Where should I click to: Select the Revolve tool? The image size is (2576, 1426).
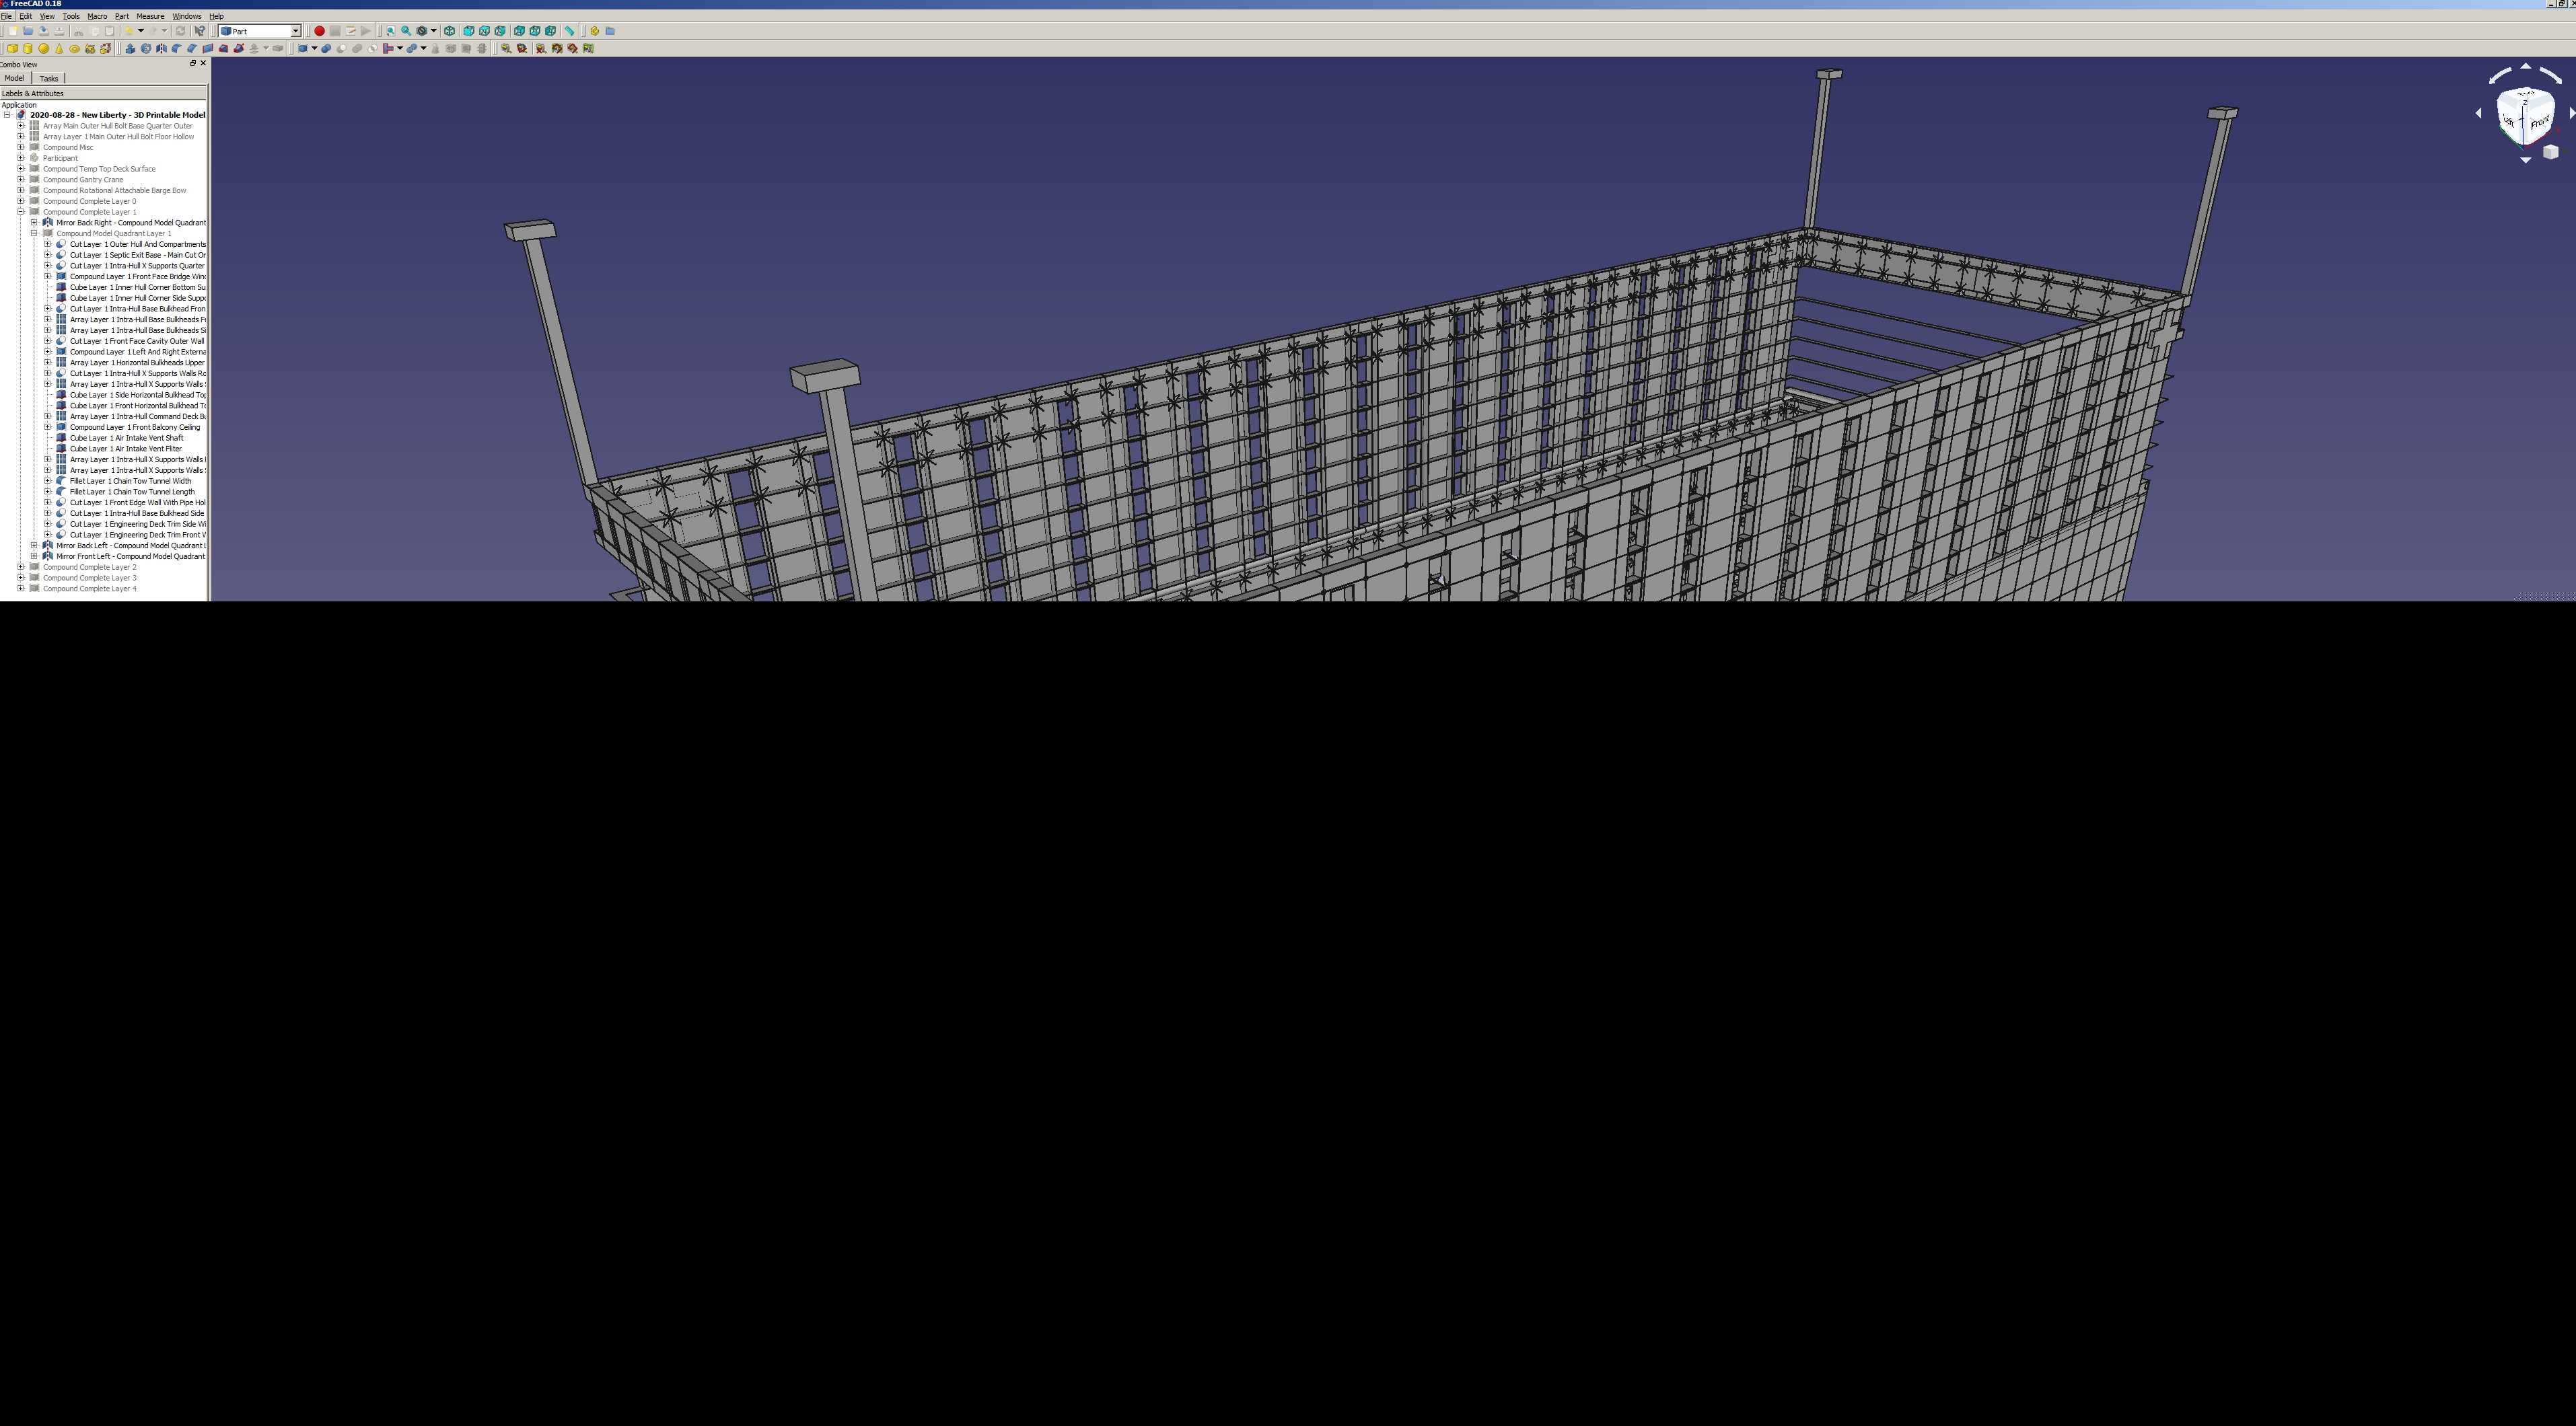coord(146,48)
